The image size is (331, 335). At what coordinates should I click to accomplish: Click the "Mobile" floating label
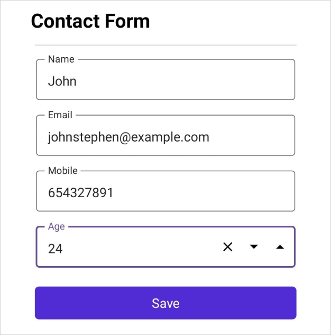coord(62,171)
